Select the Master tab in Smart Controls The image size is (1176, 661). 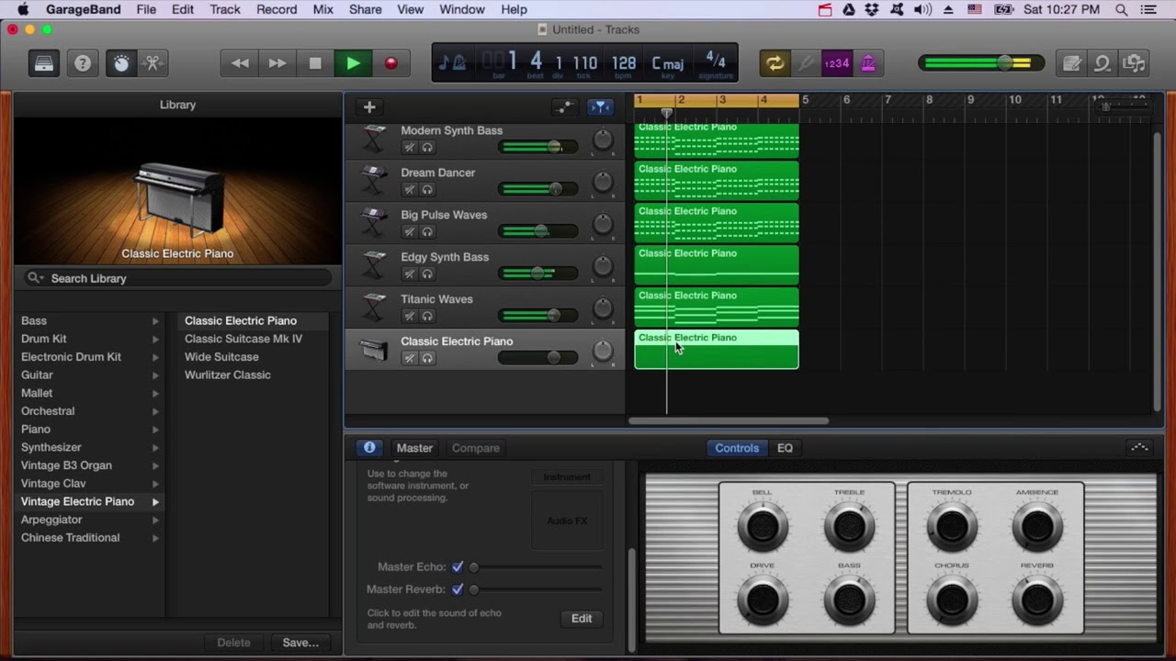414,448
